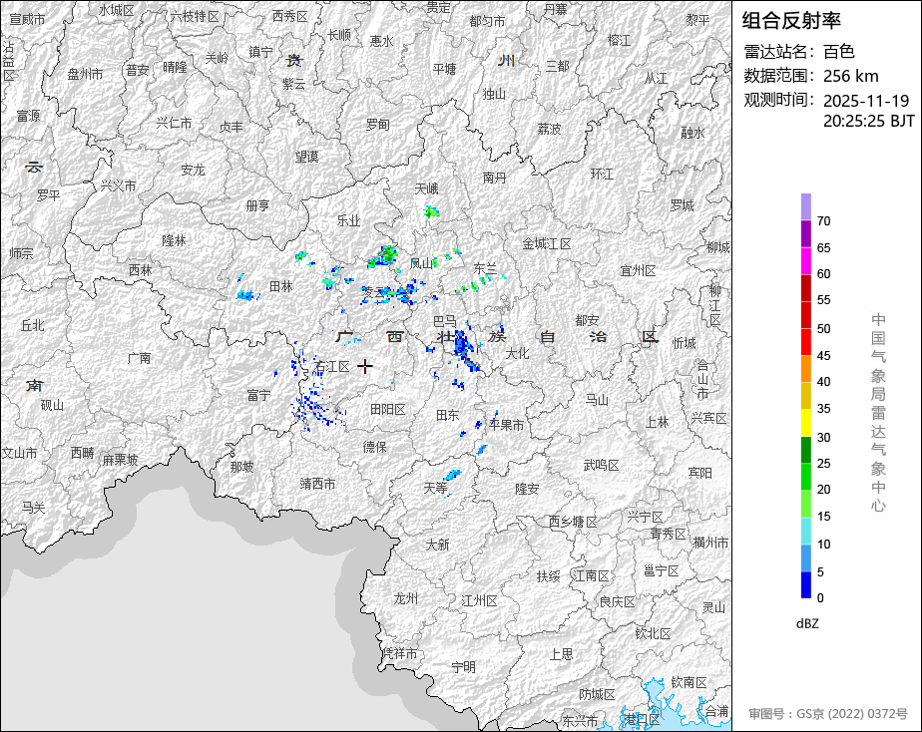The width and height of the screenshot is (922, 732).
Task: Click the 武鸣区 district label
Action: coord(601,465)
